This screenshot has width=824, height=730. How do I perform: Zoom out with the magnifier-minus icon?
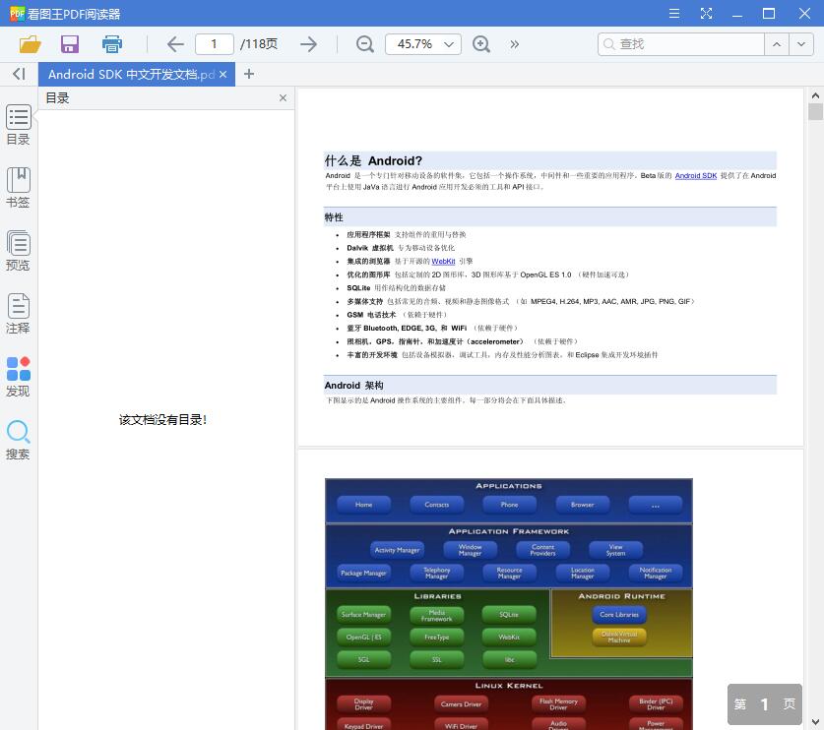tap(364, 44)
